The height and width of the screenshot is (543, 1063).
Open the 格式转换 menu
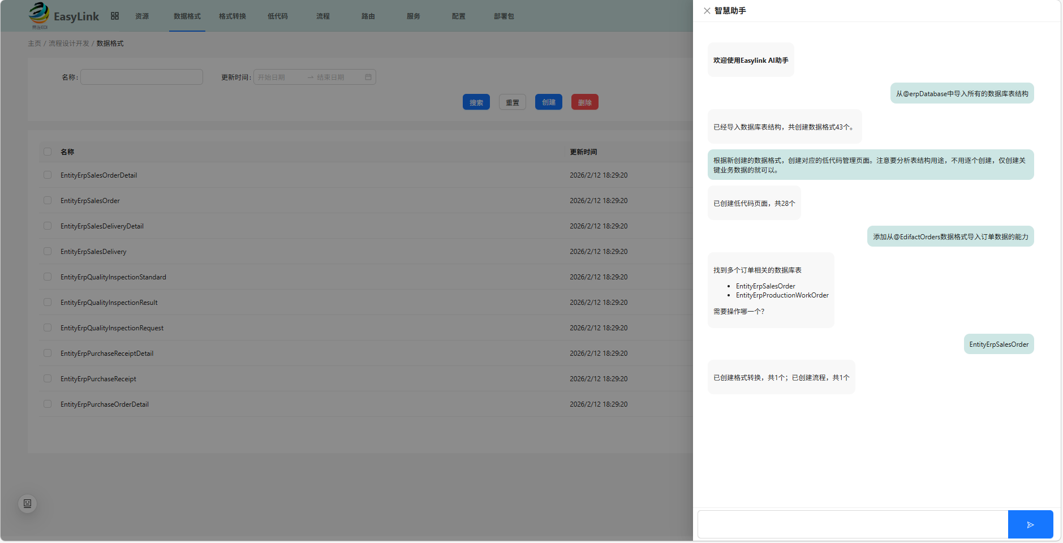pyautogui.click(x=233, y=16)
